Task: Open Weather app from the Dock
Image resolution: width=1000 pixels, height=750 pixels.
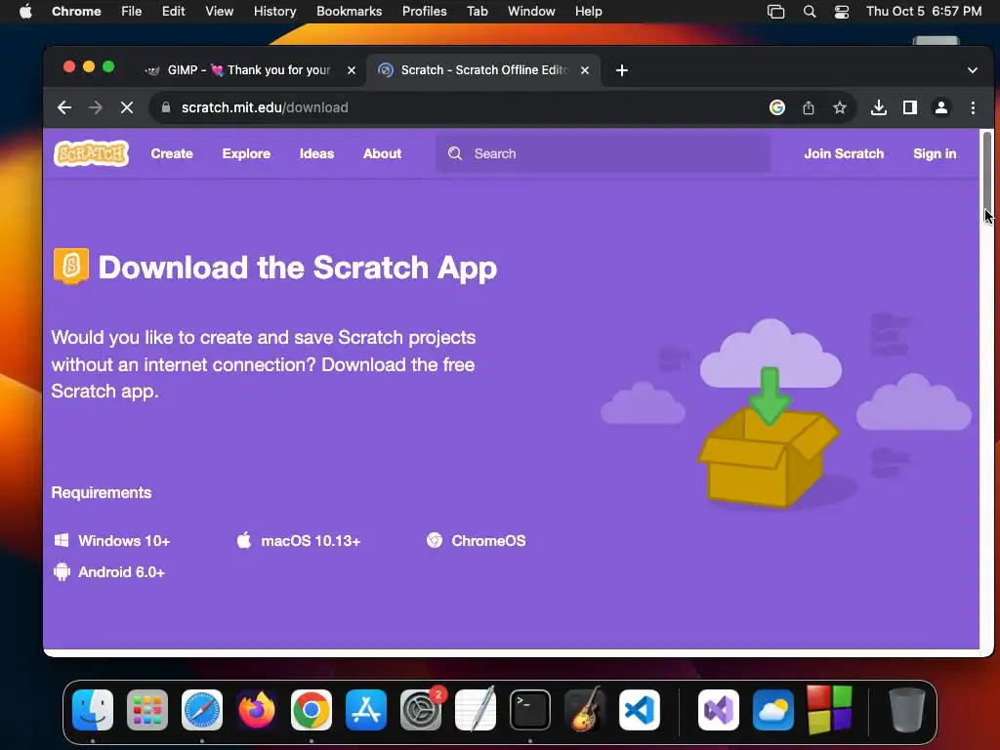Action: pos(773,710)
